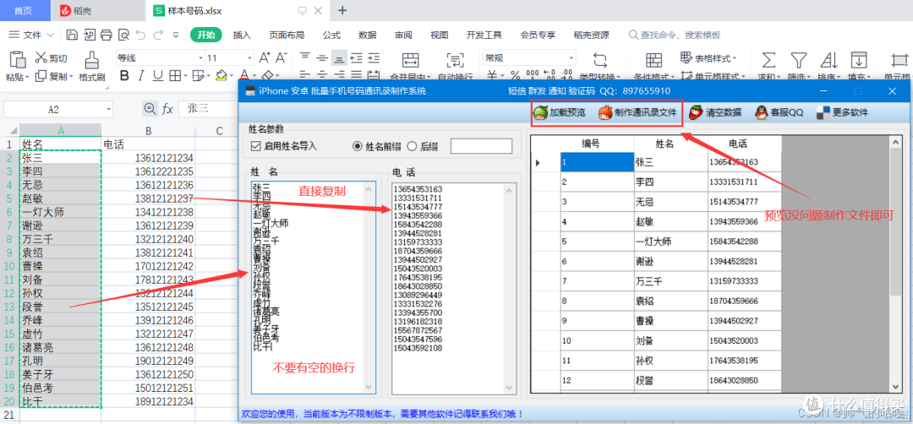
Task: Click the zoom magnifier beside formula bar
Action: point(150,109)
